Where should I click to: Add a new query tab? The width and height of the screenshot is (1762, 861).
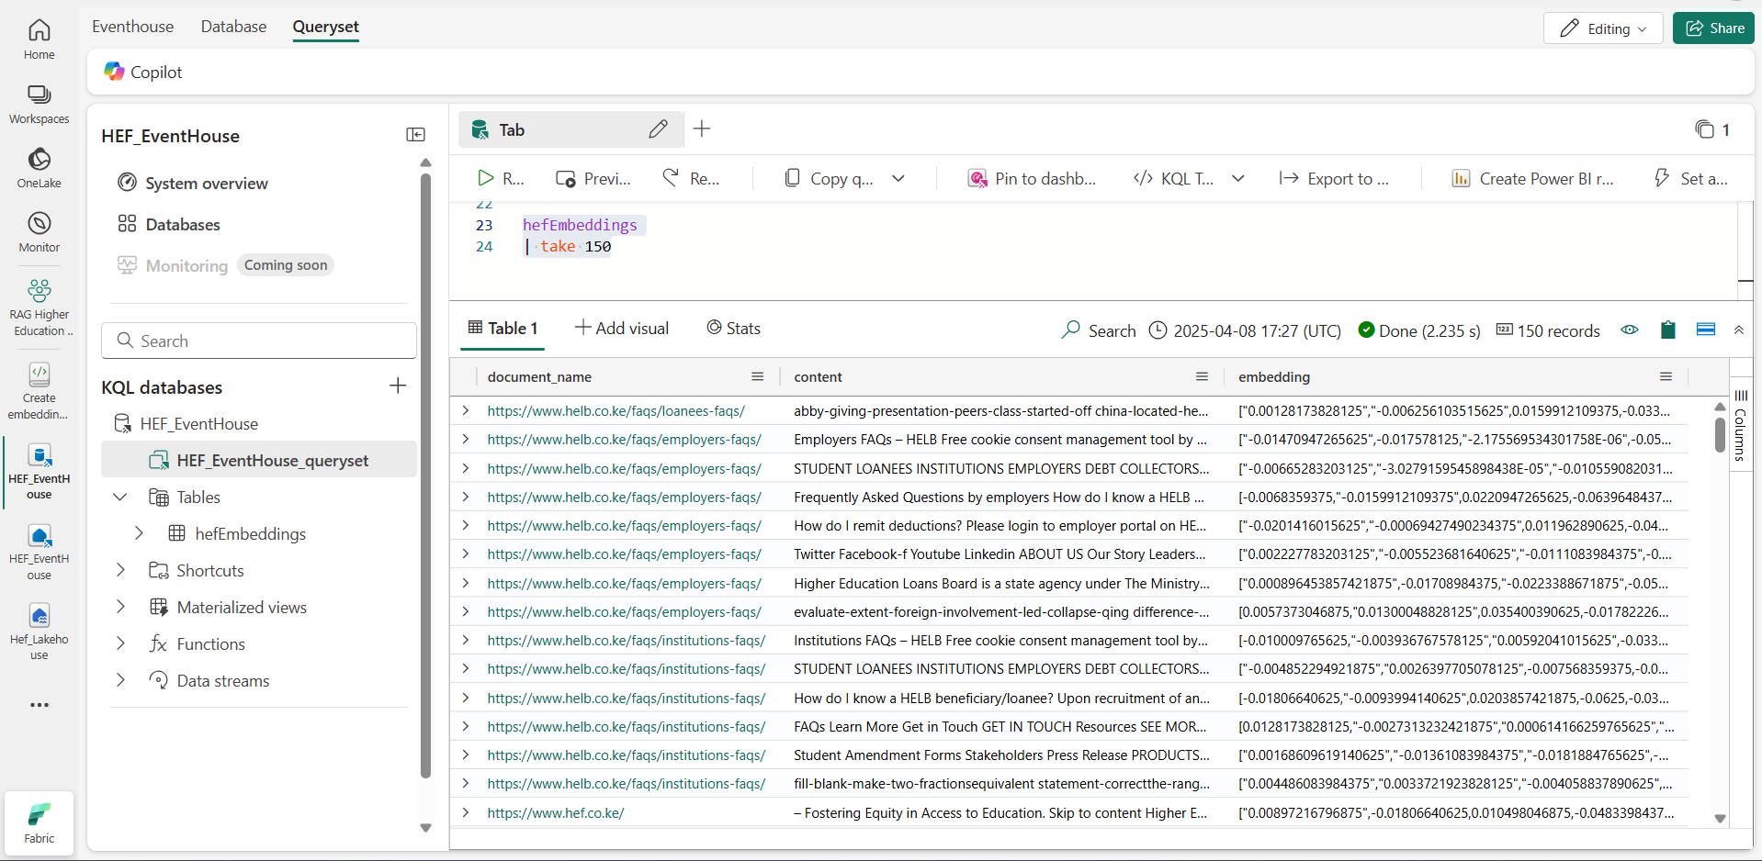pyautogui.click(x=702, y=129)
